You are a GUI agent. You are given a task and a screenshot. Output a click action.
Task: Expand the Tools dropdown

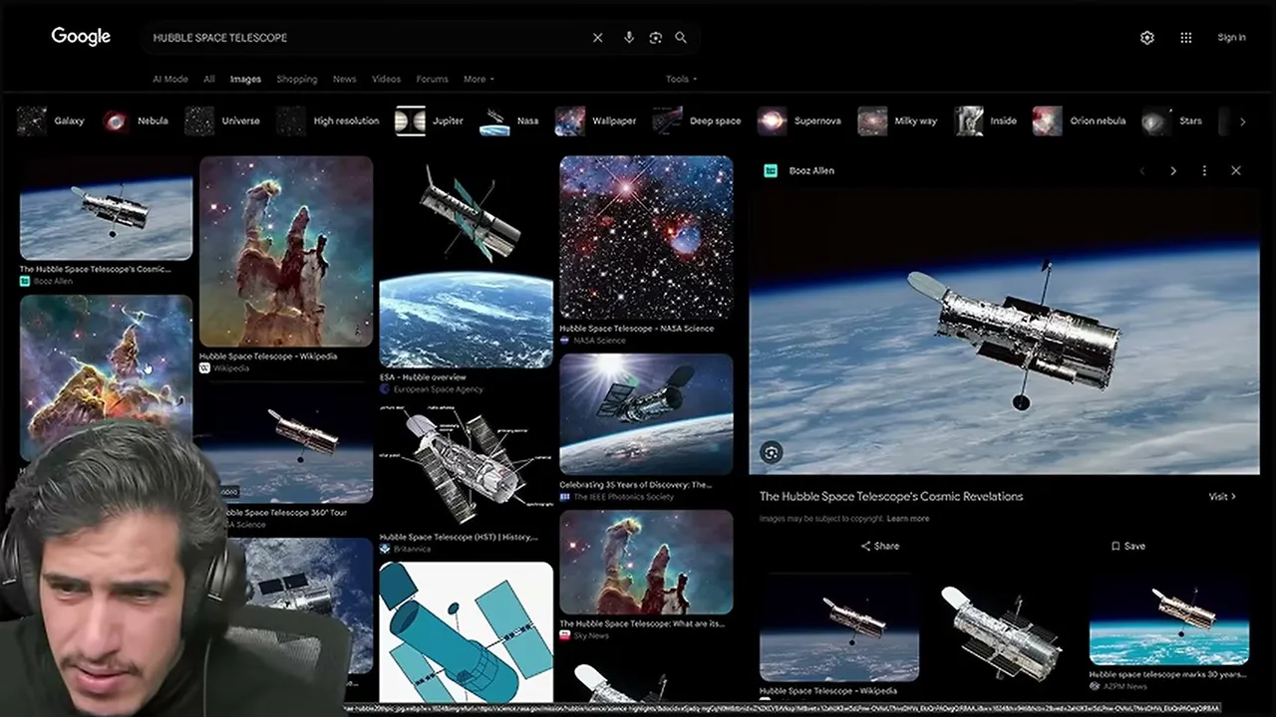tap(681, 79)
